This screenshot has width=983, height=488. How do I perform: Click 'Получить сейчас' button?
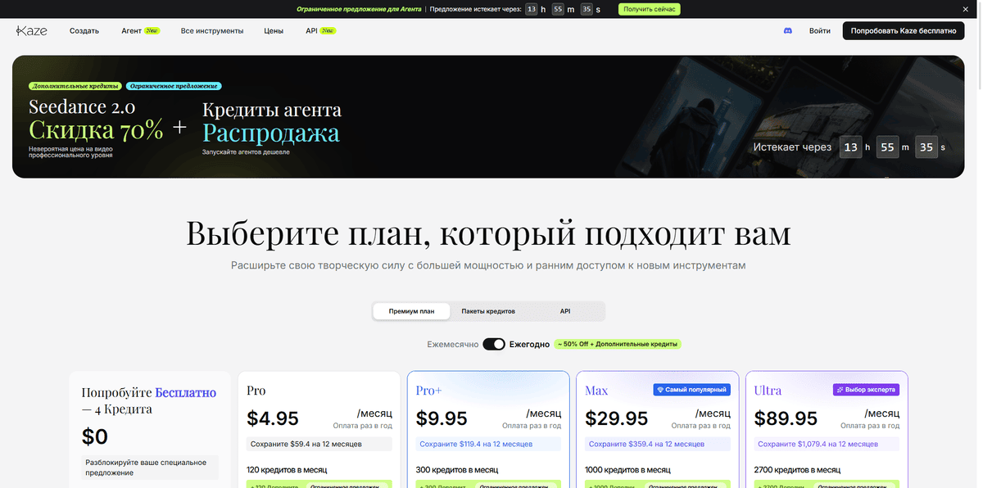(x=649, y=9)
